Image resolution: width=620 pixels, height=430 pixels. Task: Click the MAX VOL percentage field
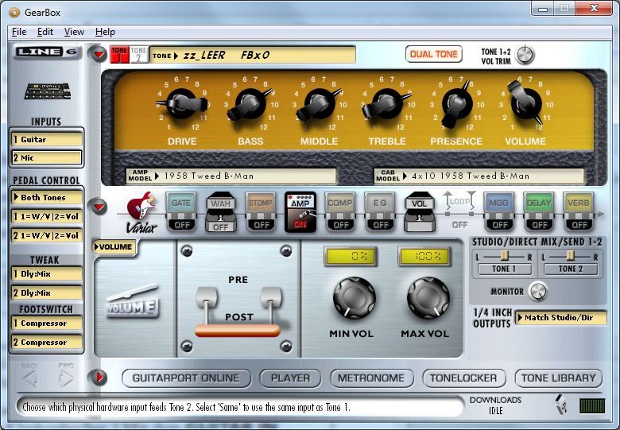[x=424, y=256]
